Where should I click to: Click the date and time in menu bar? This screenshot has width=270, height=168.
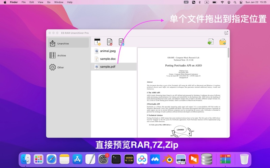tap(256, 2)
